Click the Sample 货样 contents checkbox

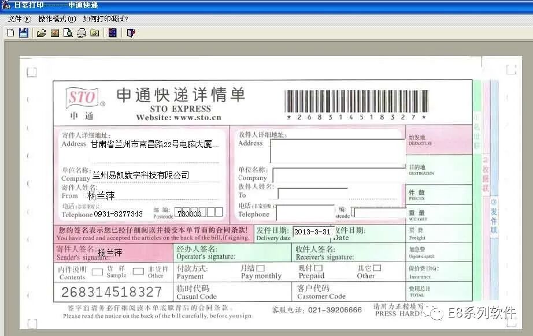[97, 272]
